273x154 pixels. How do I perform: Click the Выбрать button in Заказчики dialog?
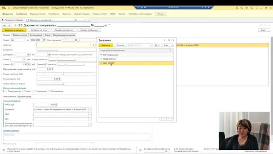tap(106, 45)
